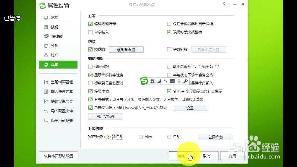
Task: Uncheck 编码逐键提示
Action: 90,24
